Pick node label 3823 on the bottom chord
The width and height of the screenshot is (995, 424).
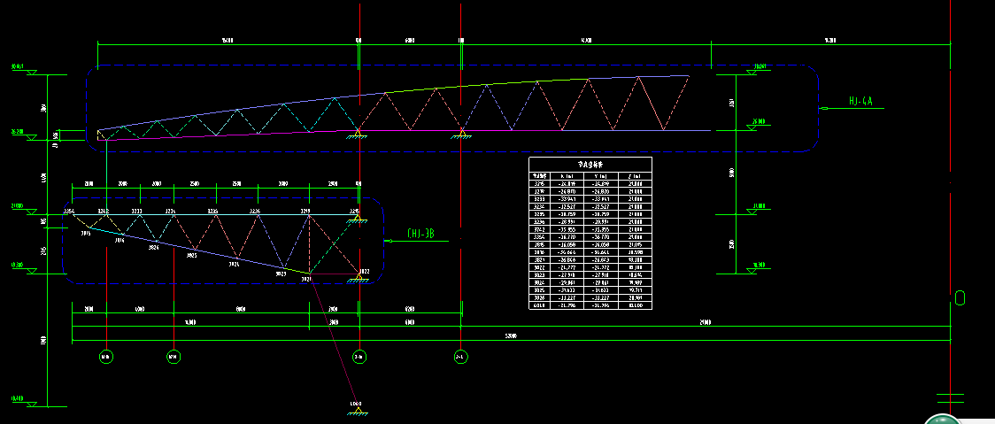tap(282, 274)
